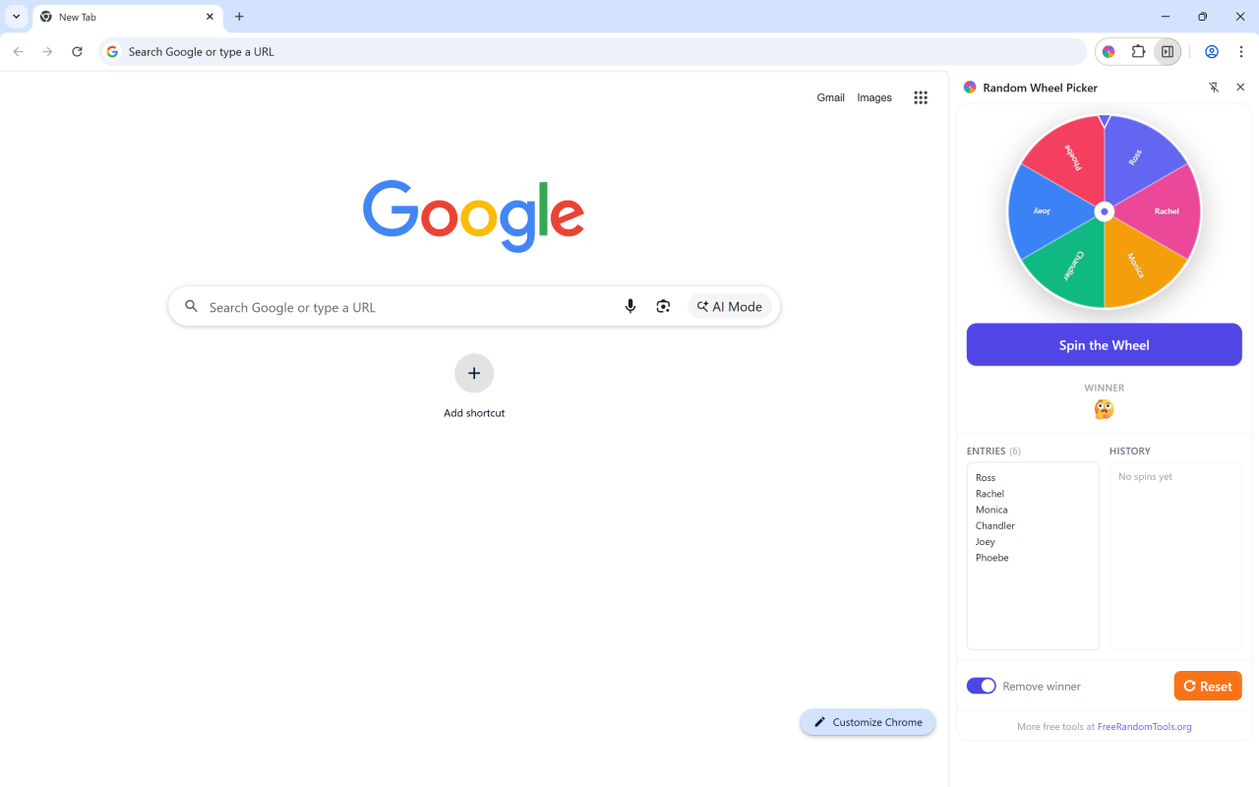Click the Google icon in the address bar

click(112, 52)
